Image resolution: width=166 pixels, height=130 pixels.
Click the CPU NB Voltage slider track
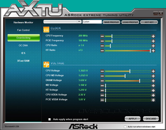pyautogui.click(x=128, y=76)
